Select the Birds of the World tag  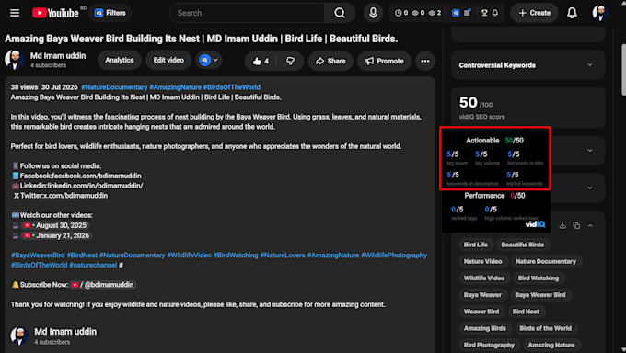545,328
